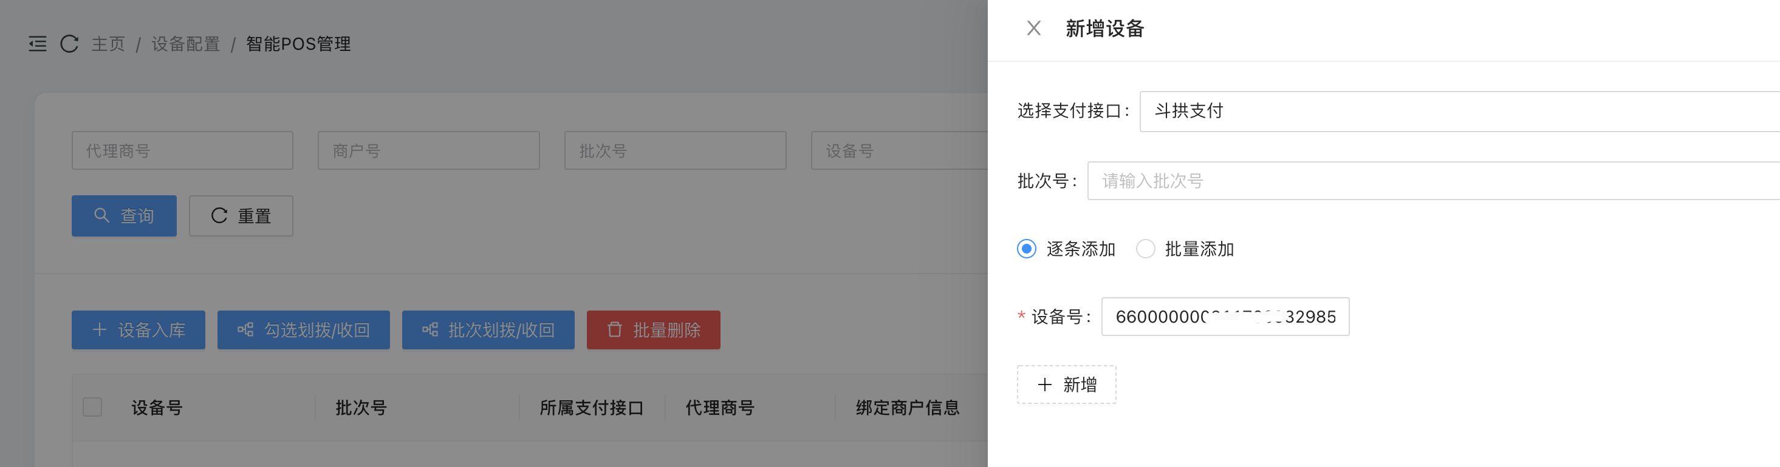The height and width of the screenshot is (467, 1780).
Task: Click the red 批量删除 button
Action: [653, 330]
